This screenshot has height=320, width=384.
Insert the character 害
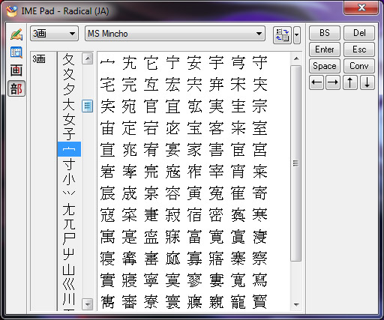click(216, 150)
